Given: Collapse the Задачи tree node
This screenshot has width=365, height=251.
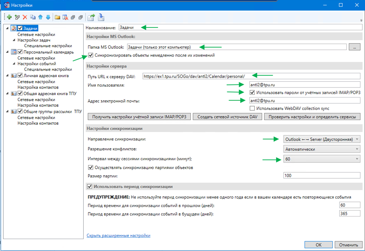Looking at the screenshot, I should click(7, 28).
